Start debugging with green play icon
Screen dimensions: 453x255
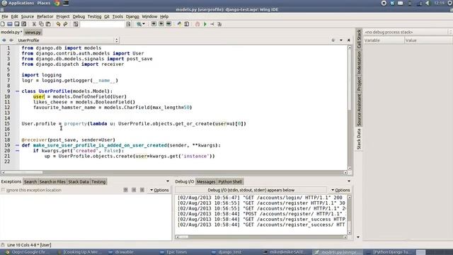pyautogui.click(x=205, y=24)
